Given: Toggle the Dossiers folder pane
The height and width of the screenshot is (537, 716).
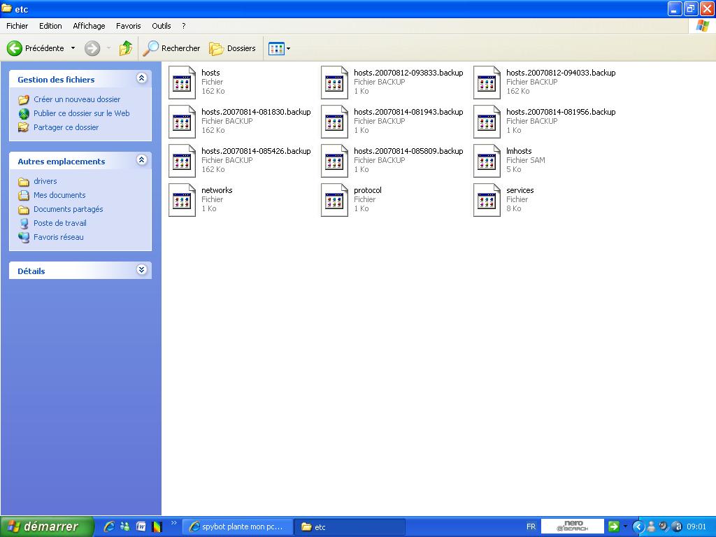Looking at the screenshot, I should 233,48.
